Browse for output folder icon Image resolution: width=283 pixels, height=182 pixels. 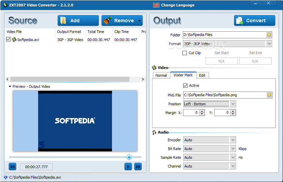[x=269, y=35]
